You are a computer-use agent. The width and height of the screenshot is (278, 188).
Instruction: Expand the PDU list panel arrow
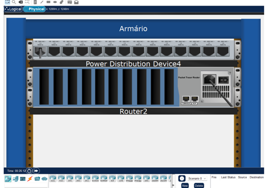point(173,185)
